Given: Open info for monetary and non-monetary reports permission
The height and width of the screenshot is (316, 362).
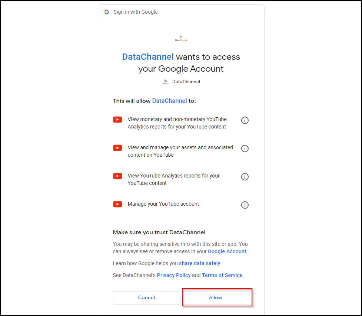Looking at the screenshot, I should (x=245, y=120).
